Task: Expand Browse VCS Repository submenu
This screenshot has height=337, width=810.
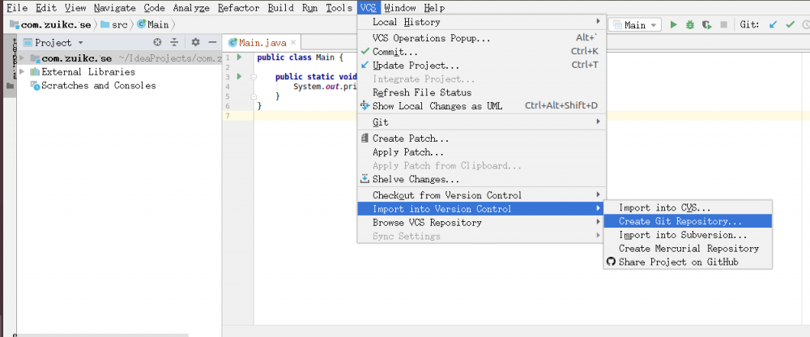Action: coord(480,222)
